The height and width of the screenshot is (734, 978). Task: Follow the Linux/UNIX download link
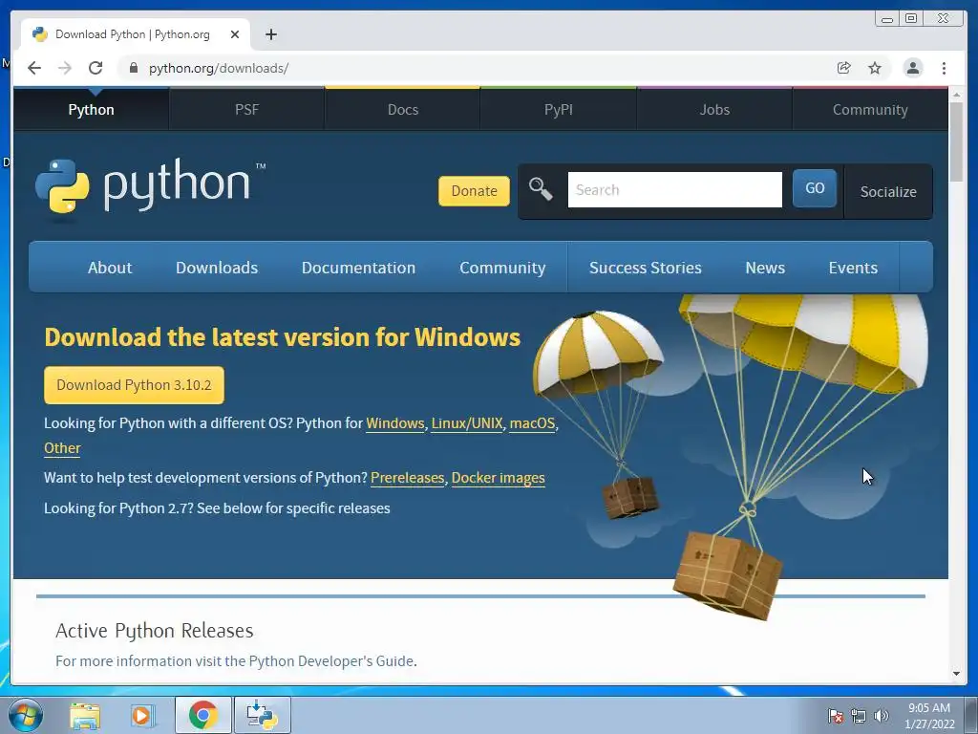tap(466, 423)
